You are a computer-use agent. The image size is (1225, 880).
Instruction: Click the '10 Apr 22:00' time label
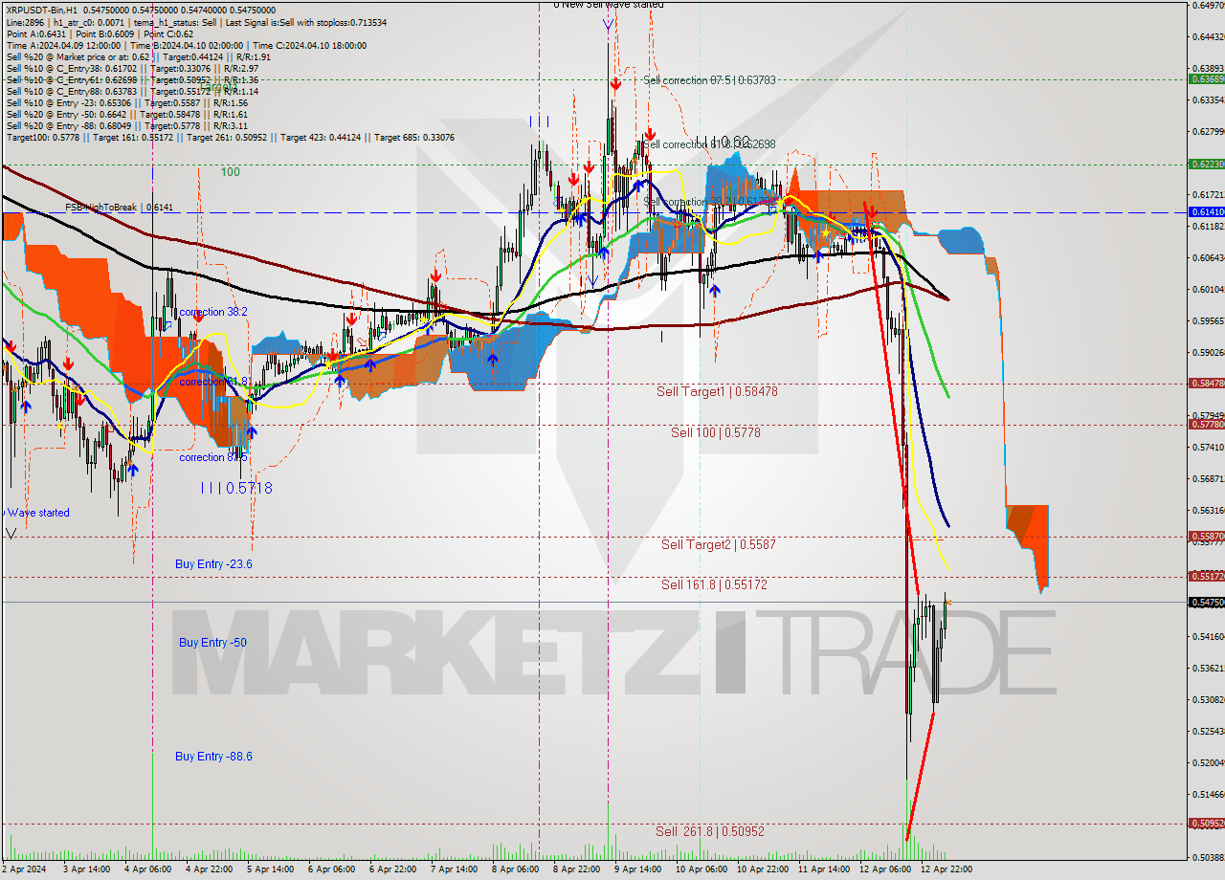click(762, 869)
